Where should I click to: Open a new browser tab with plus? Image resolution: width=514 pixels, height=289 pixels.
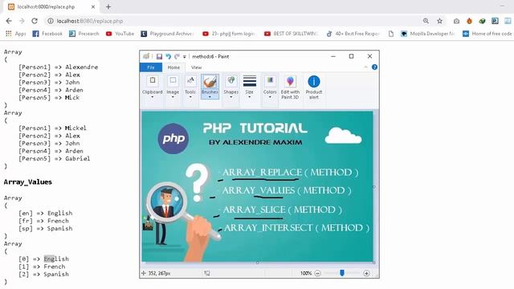click(x=108, y=6)
